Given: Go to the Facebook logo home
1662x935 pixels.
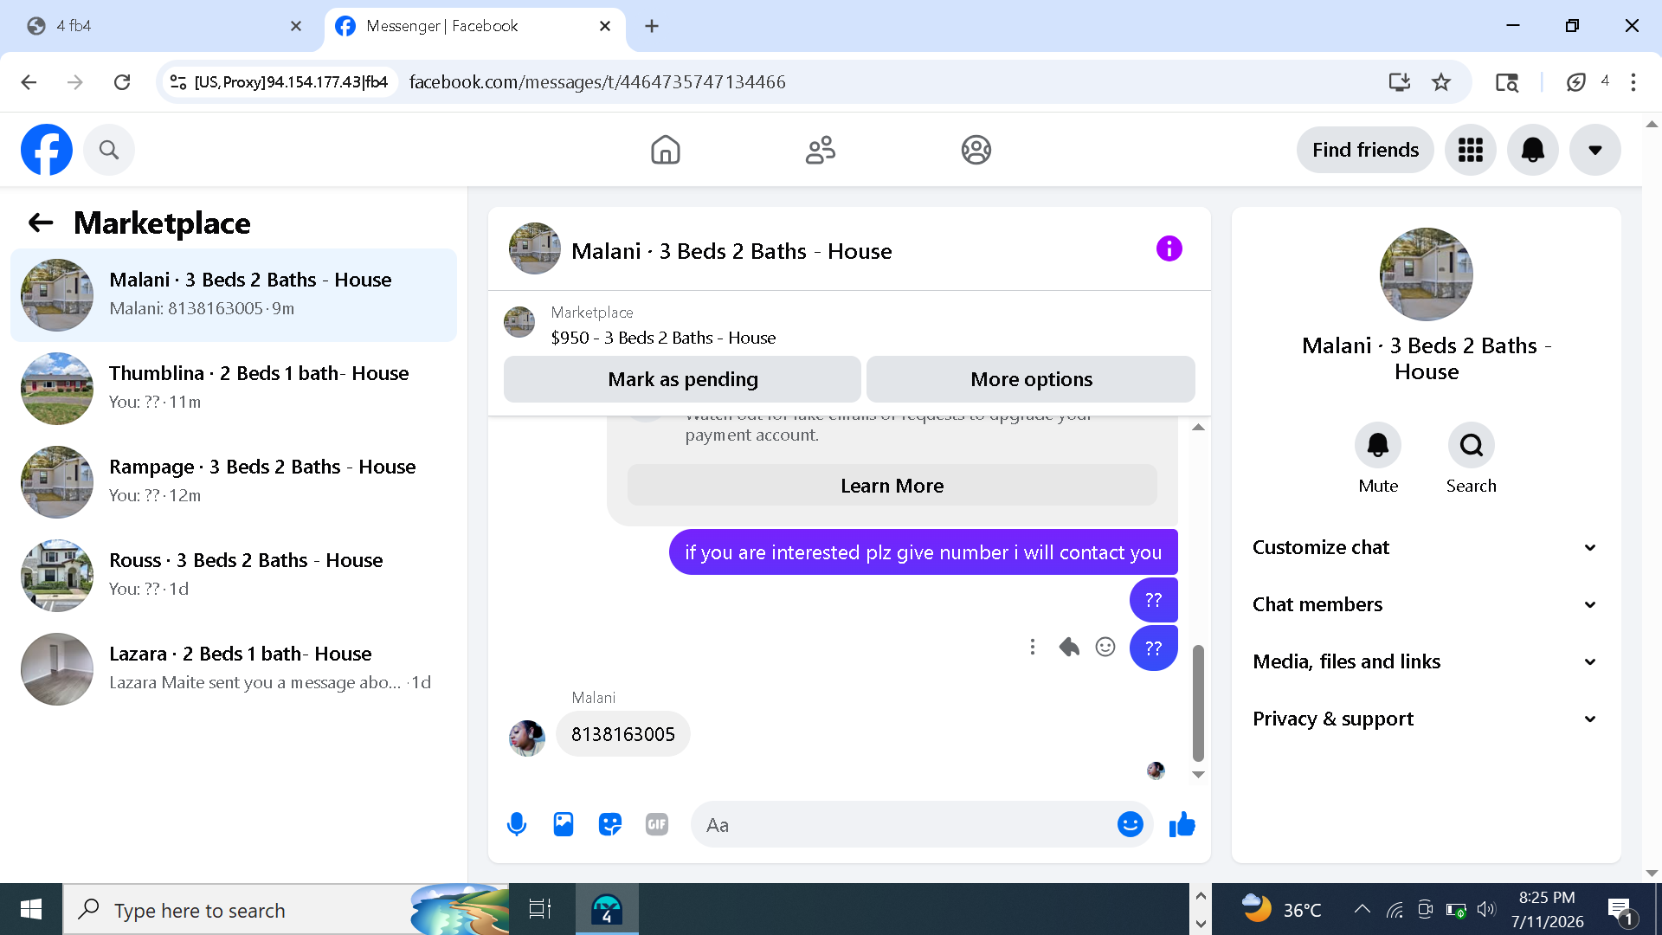Looking at the screenshot, I should [x=47, y=150].
